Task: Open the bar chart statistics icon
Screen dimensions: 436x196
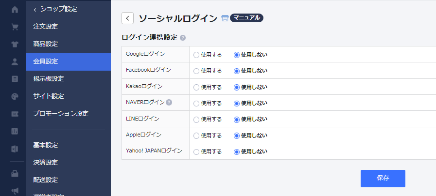Action: coord(15,131)
